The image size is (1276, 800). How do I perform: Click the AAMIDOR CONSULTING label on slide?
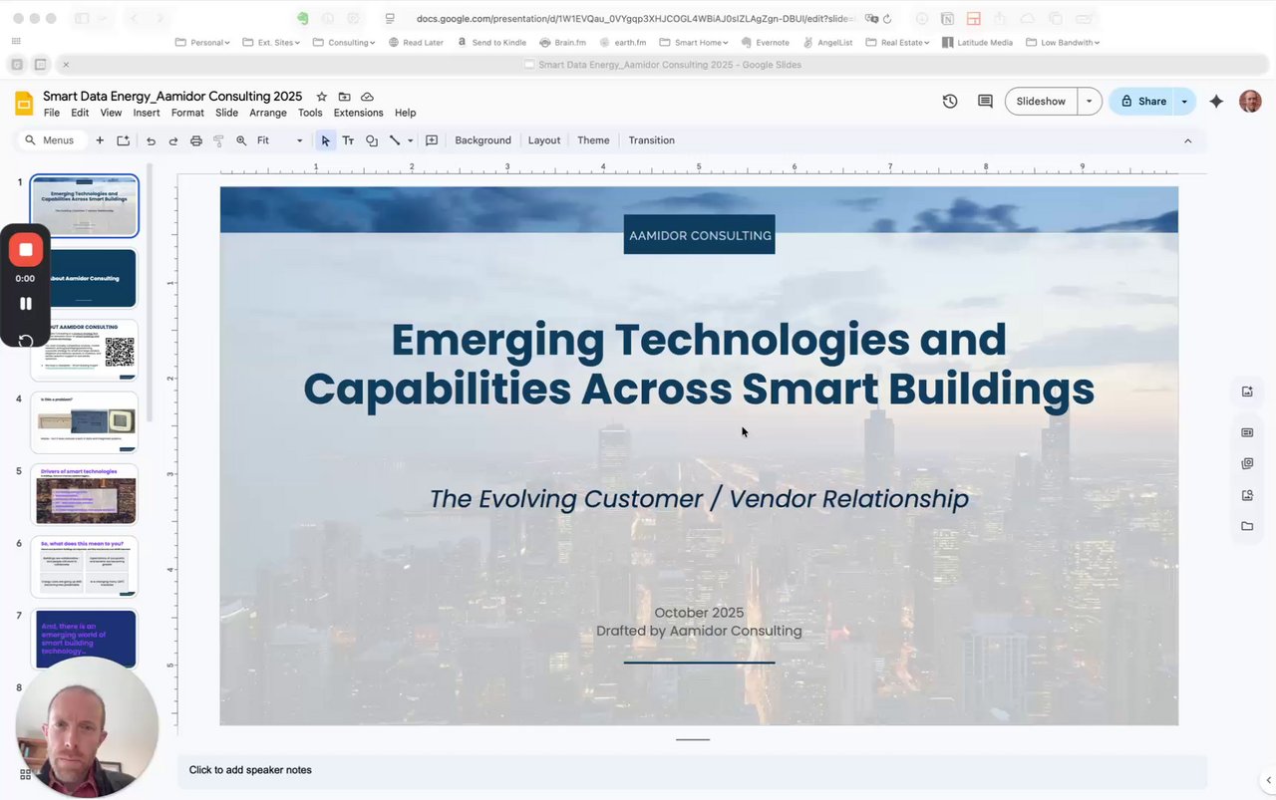coord(699,235)
